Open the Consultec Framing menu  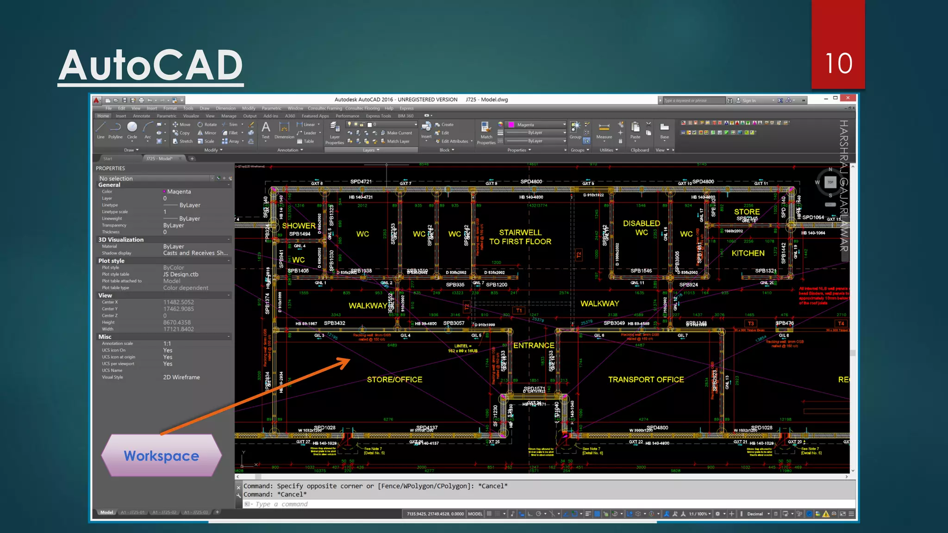(x=325, y=108)
